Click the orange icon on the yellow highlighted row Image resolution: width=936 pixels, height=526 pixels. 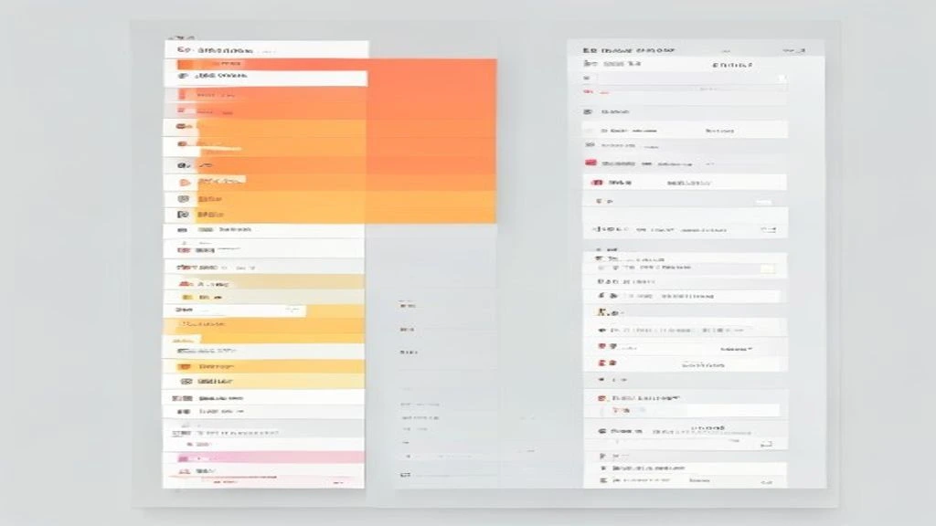click(185, 367)
